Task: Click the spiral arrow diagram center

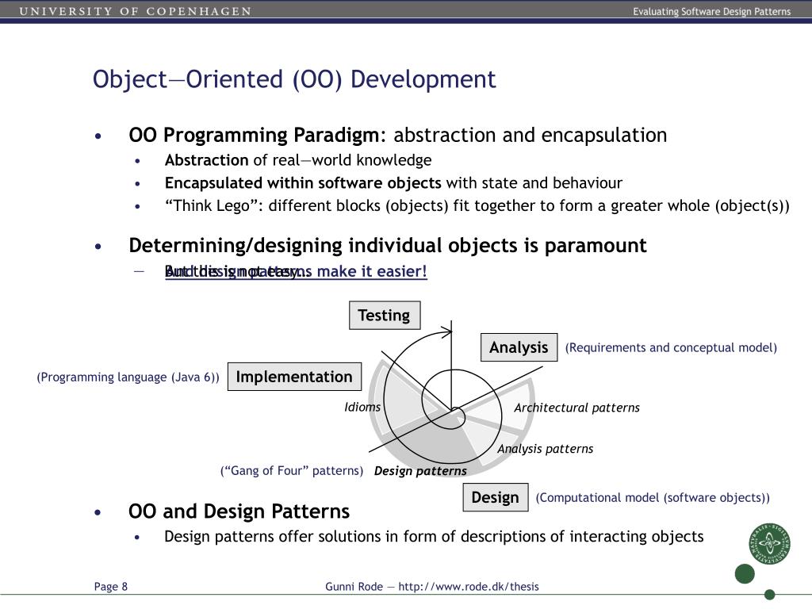Action: pyautogui.click(x=451, y=410)
